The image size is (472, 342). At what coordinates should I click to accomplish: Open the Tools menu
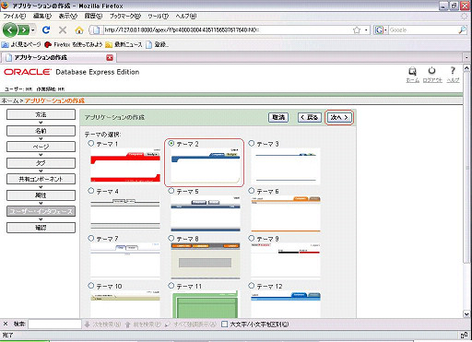(x=158, y=16)
